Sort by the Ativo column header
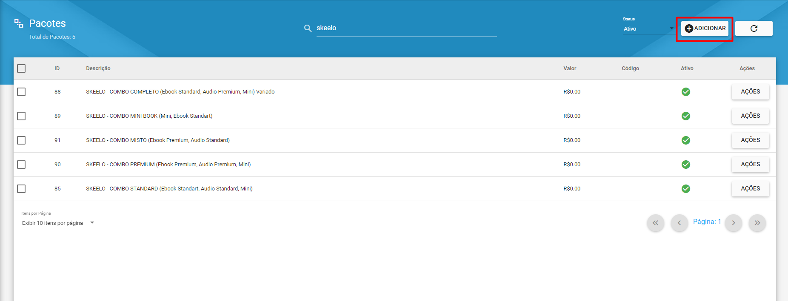 point(687,68)
